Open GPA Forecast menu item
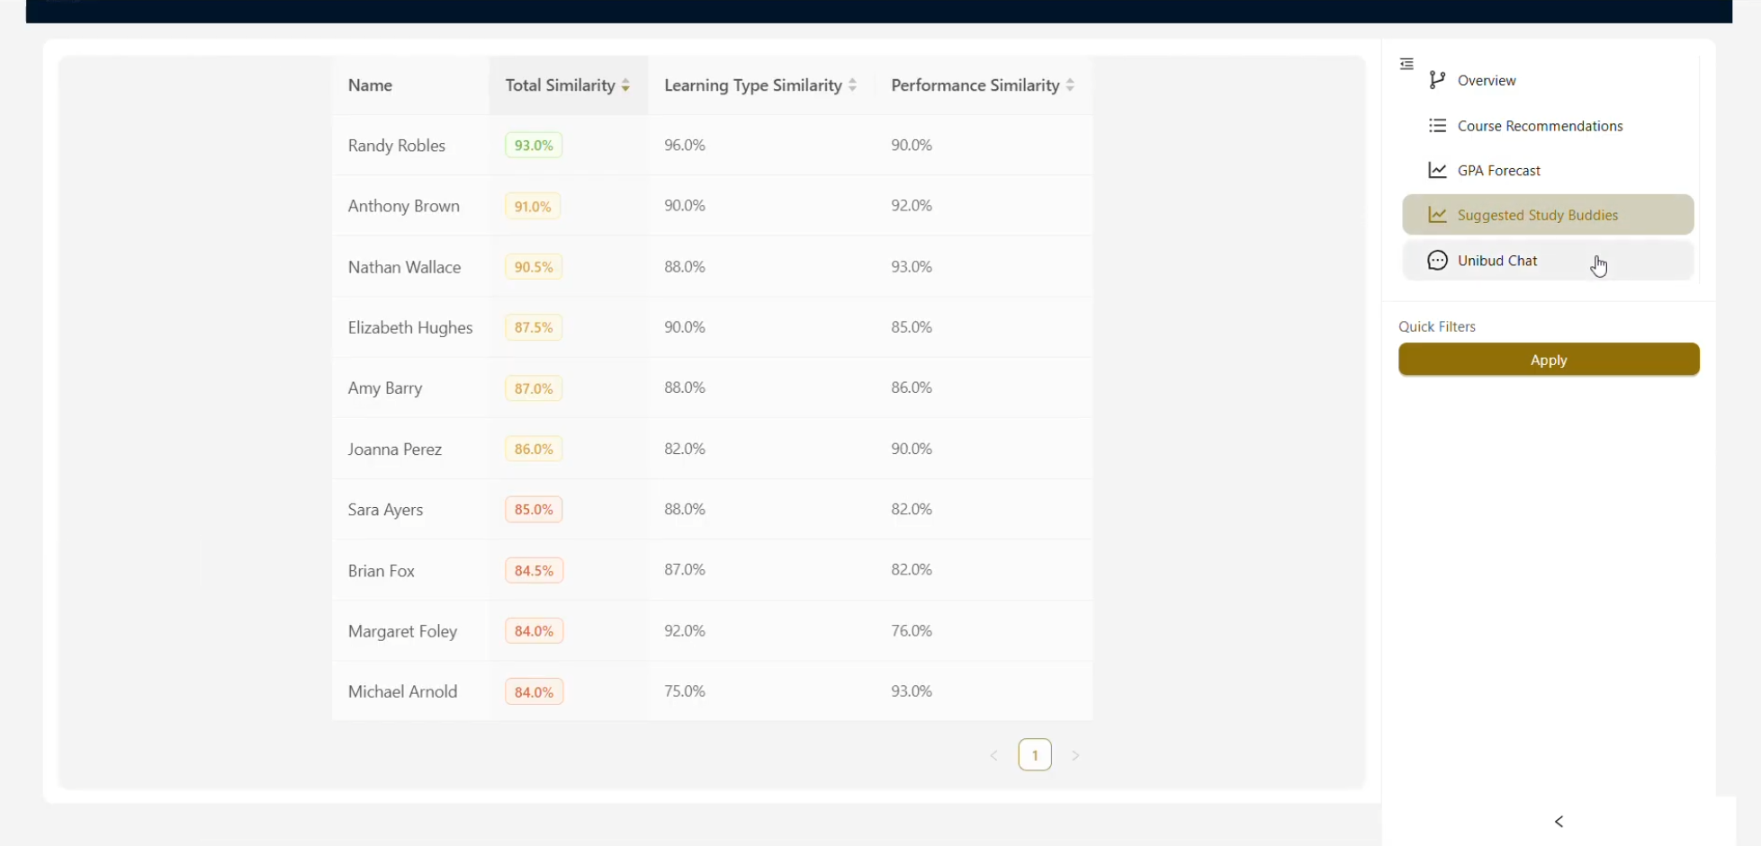The image size is (1761, 846). point(1548,170)
